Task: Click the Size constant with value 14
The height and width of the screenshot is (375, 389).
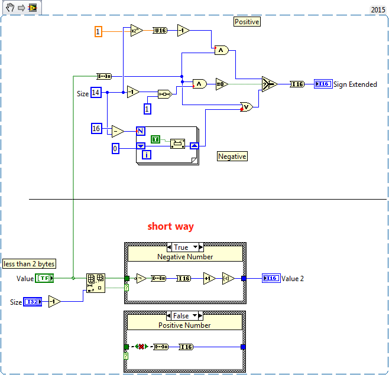Action: [x=96, y=93]
